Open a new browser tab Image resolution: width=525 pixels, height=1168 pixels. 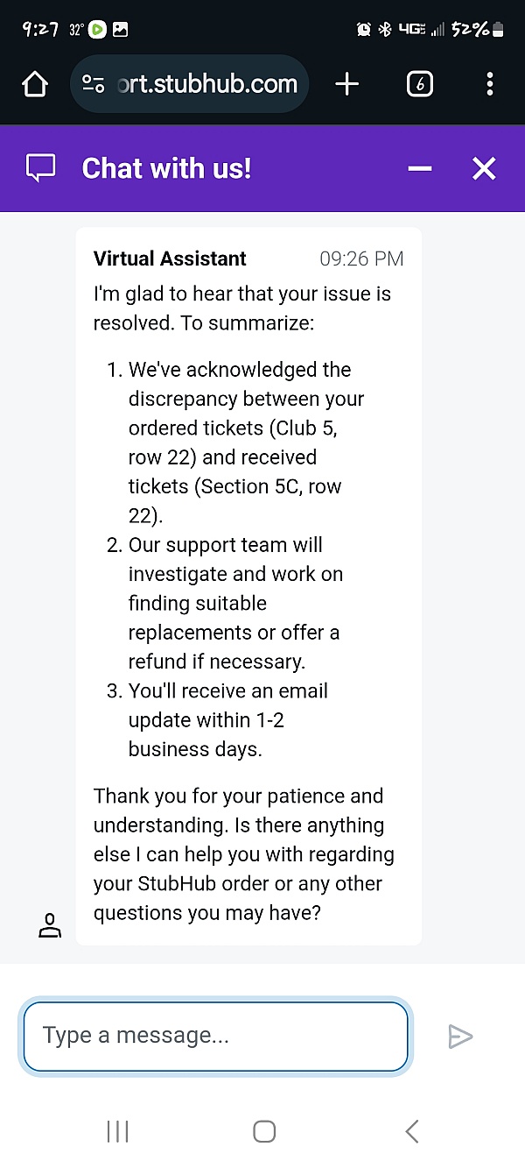[x=347, y=84]
